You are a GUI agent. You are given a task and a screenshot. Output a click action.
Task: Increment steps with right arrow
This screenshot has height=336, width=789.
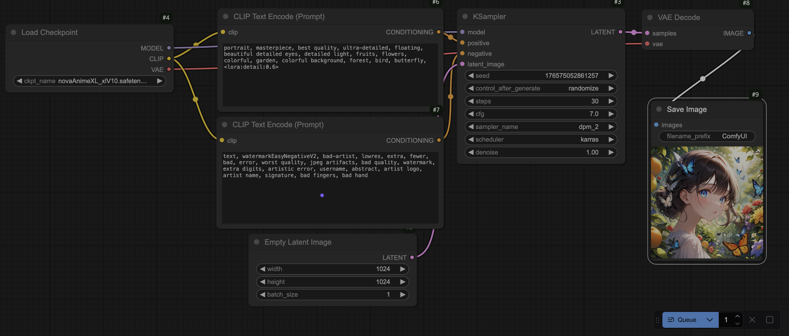pyautogui.click(x=611, y=101)
